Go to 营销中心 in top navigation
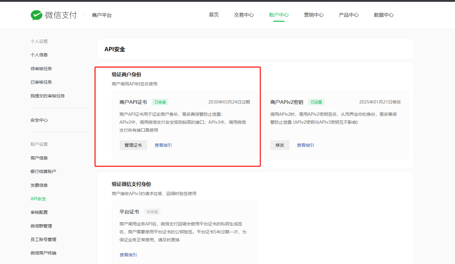This screenshot has width=455, height=264. [x=314, y=15]
